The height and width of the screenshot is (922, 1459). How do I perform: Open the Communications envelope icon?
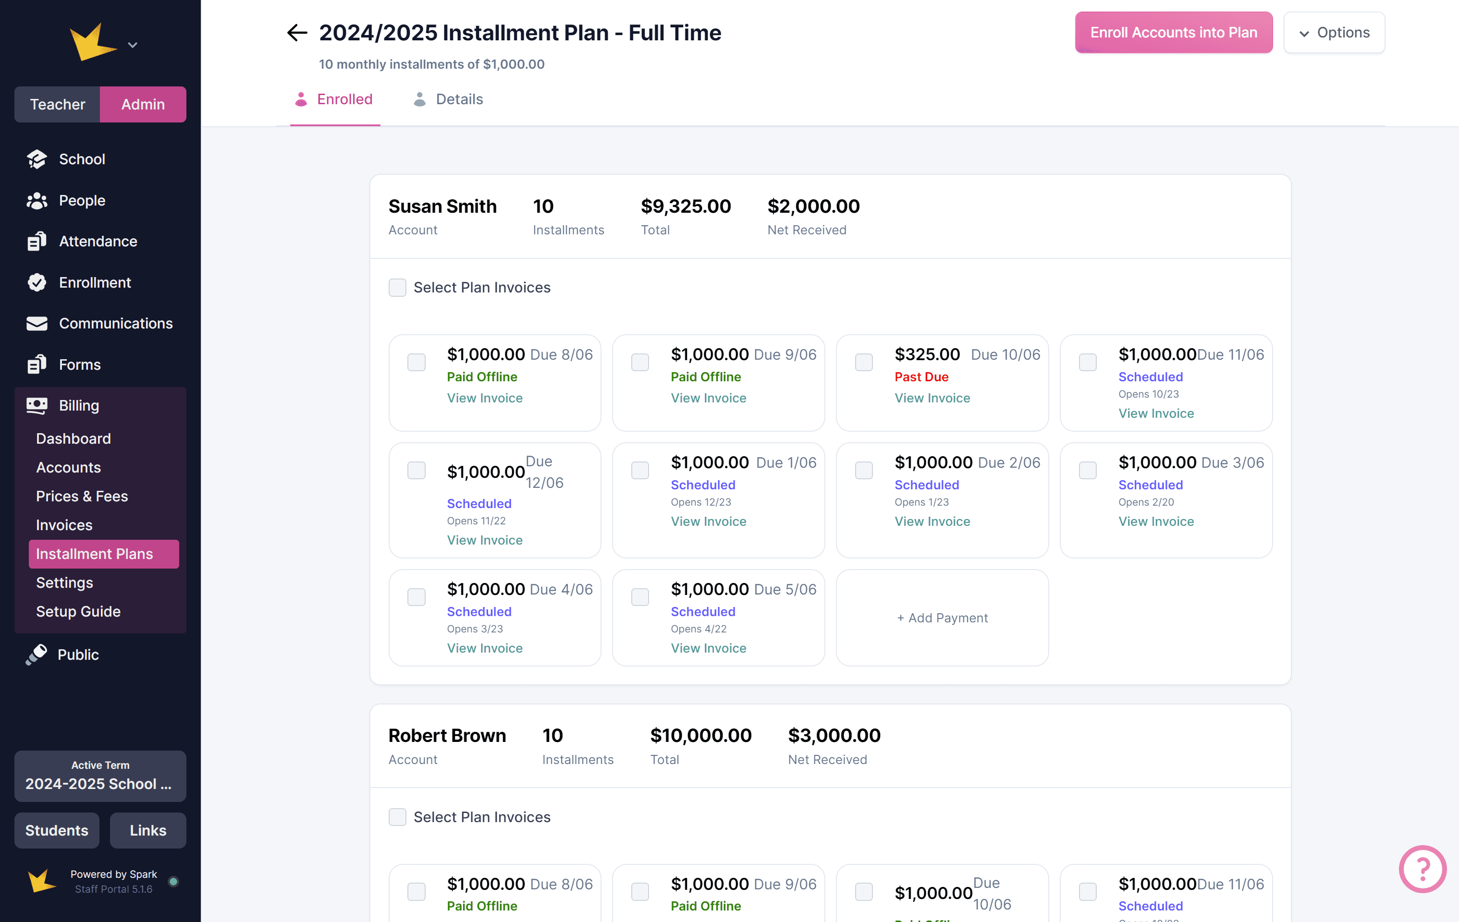point(37,324)
